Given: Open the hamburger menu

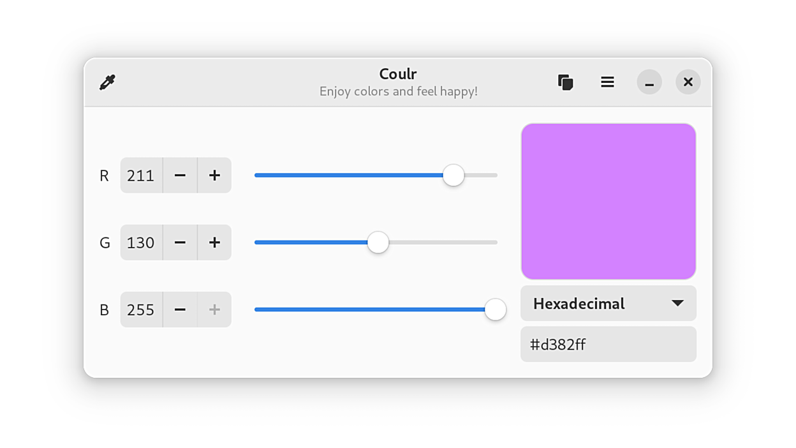Looking at the screenshot, I should click(x=607, y=82).
